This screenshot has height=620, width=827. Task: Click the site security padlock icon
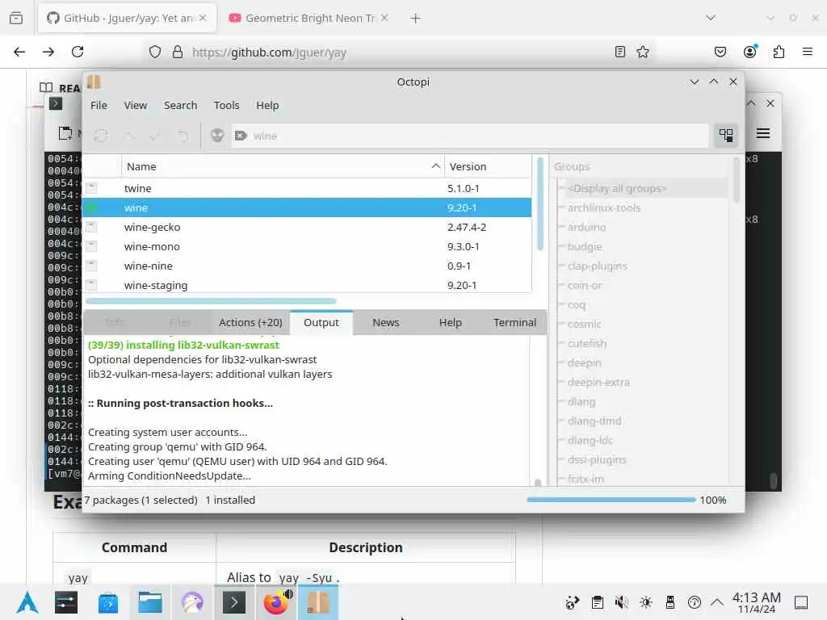(x=178, y=52)
